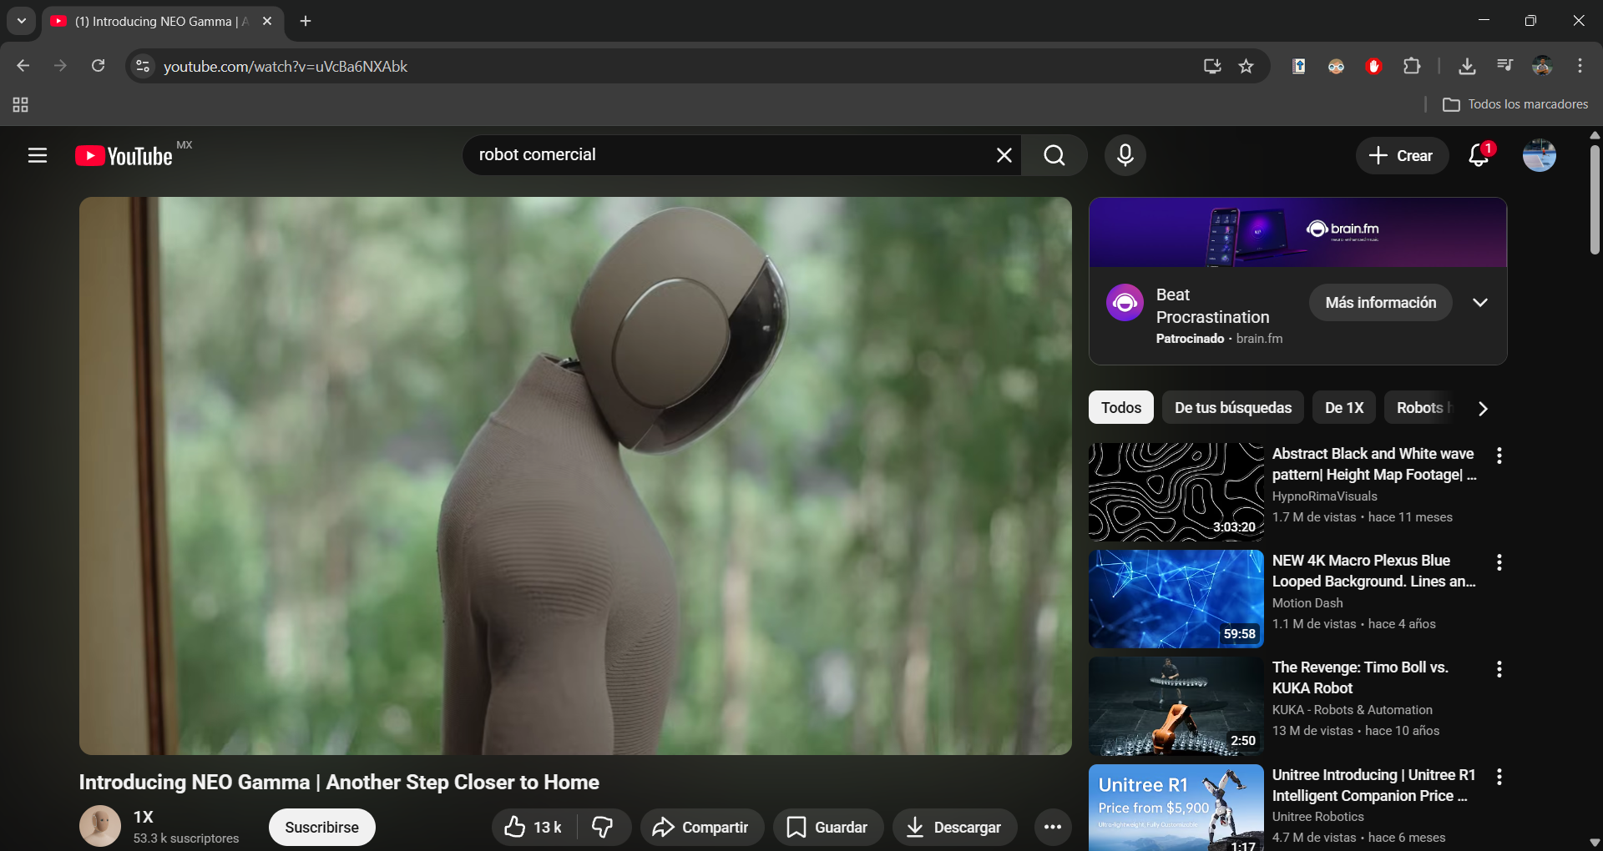
Task: Reload the page
Action: pyautogui.click(x=98, y=66)
